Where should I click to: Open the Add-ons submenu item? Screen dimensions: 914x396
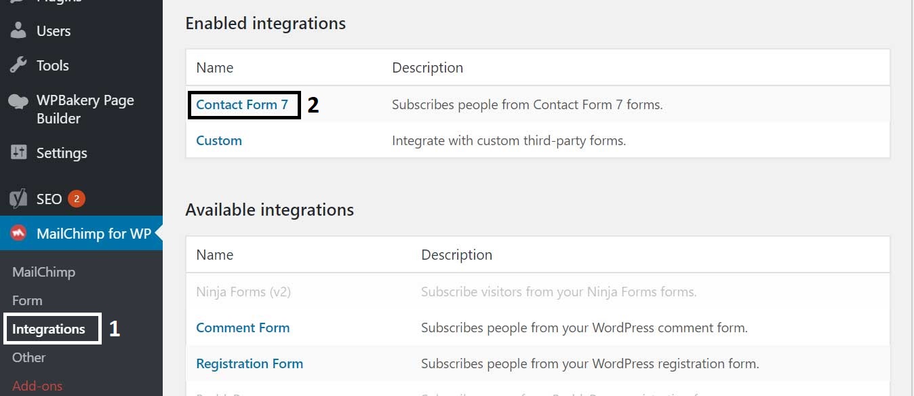(x=37, y=387)
